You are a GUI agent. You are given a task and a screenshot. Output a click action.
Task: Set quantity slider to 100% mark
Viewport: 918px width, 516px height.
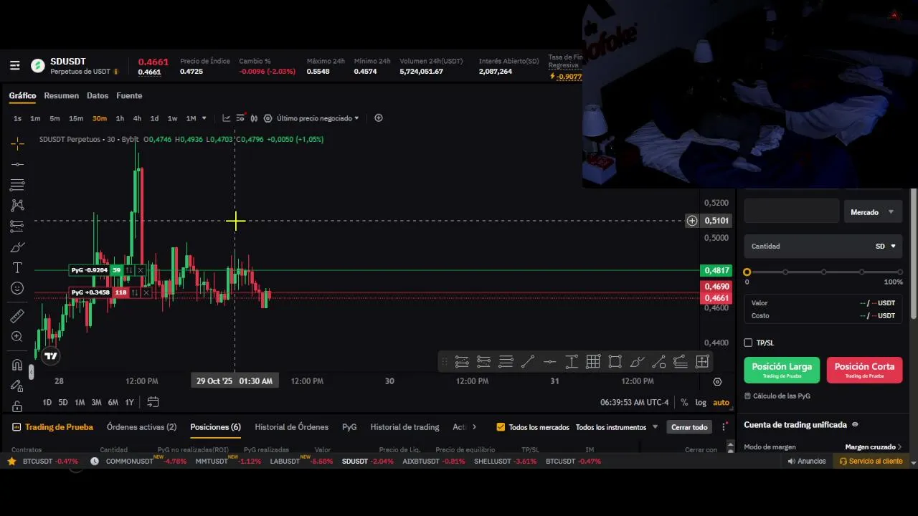(899, 272)
